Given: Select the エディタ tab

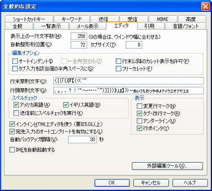Looking at the screenshot, I should (122, 26).
